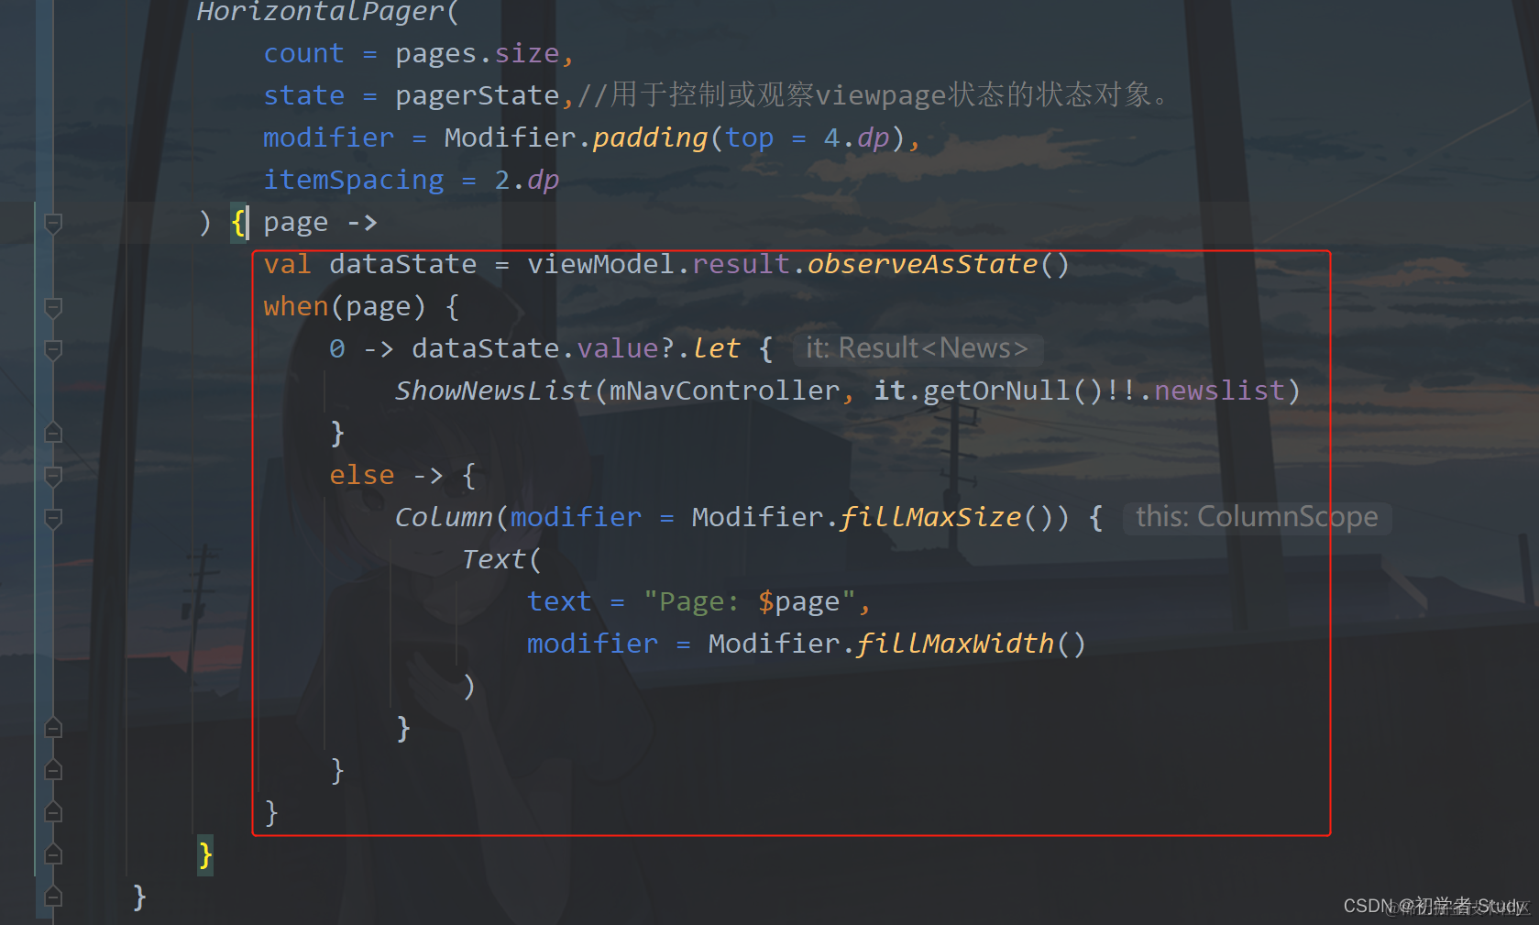Viewport: 1539px width, 925px height.
Task: Click fold end marker beside brace after ShowNewsList line
Action: click(53, 432)
